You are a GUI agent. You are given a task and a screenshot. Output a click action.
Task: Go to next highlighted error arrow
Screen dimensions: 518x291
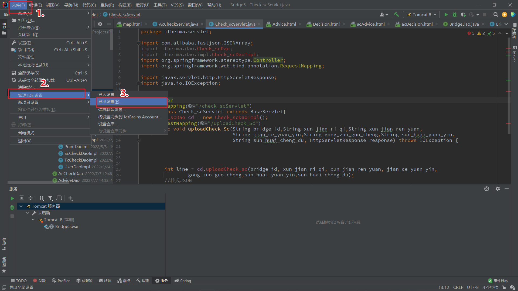(x=507, y=33)
